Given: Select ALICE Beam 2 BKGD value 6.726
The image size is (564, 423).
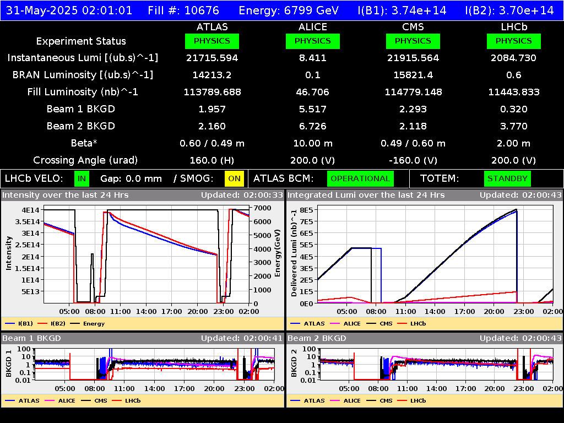Looking at the screenshot, I should 313,126.
